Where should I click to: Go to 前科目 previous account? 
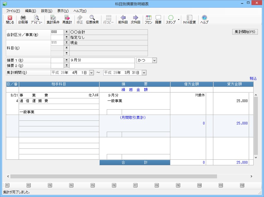point(123,20)
